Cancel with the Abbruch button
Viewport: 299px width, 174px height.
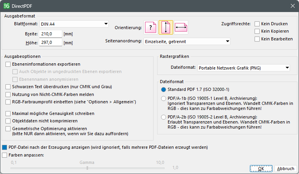click(285, 169)
